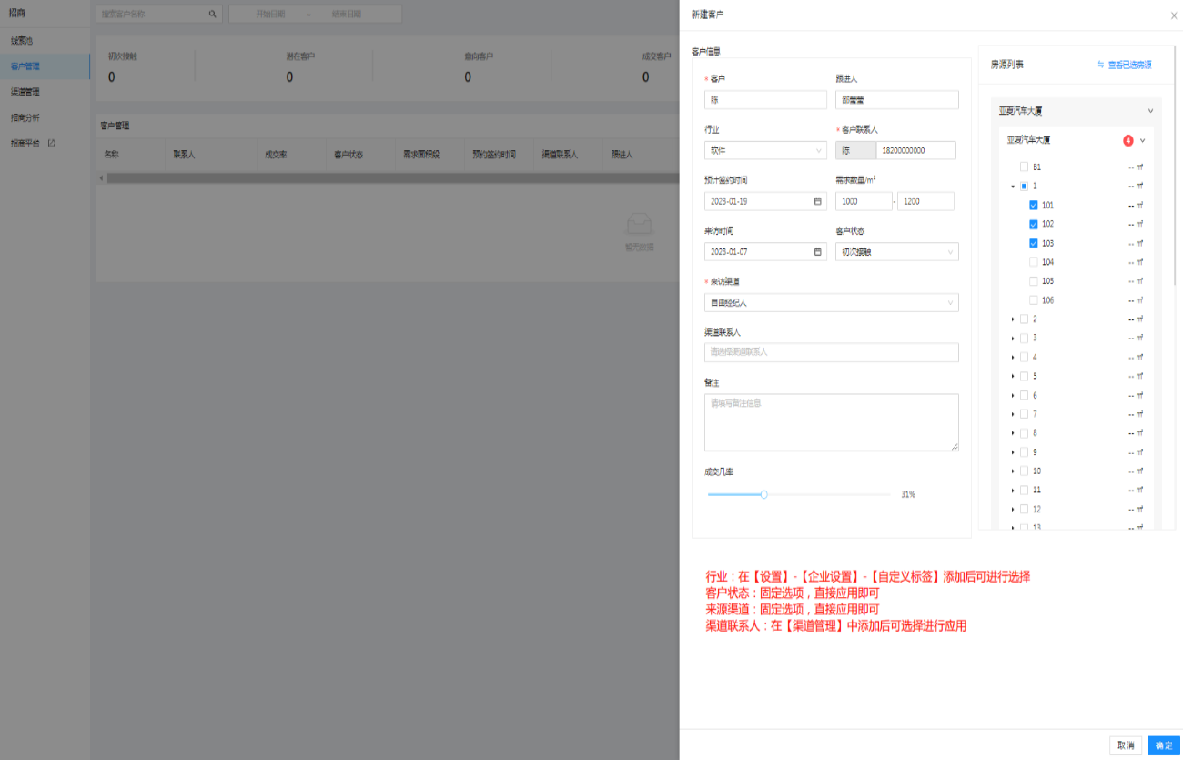Open the 客户状态 dropdown showing 初次接触

[897, 251]
